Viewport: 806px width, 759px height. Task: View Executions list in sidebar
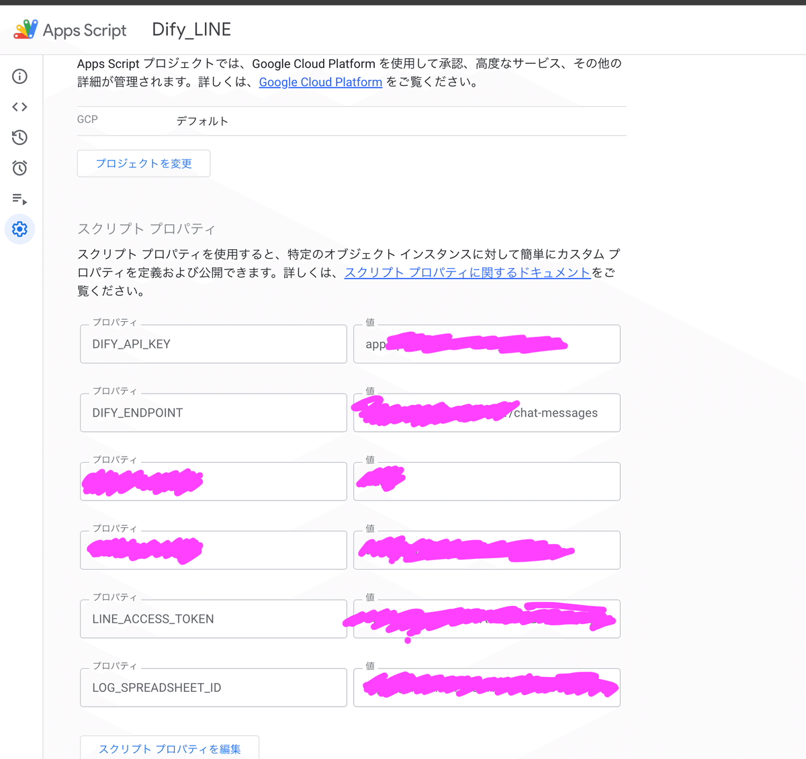click(x=19, y=199)
